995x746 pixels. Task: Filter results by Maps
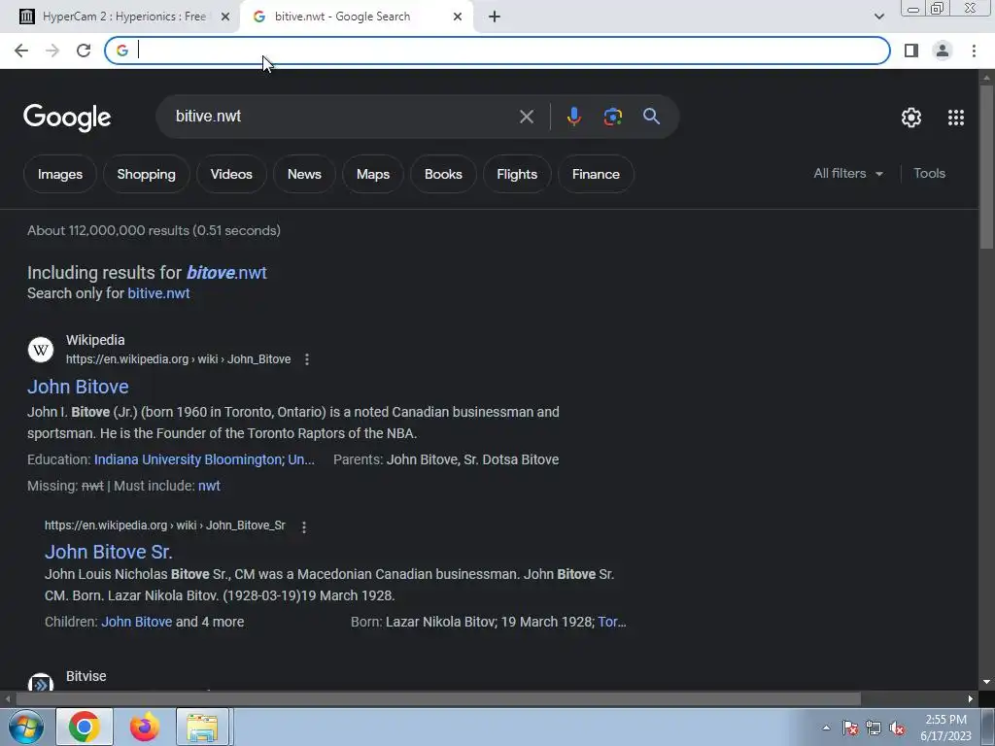[x=372, y=174]
